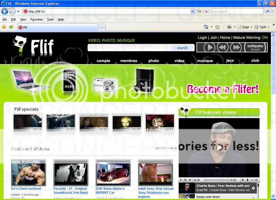This screenshot has width=276, height=200.
Task: Click the Add to Favorites icon
Action: [x=11, y=27]
